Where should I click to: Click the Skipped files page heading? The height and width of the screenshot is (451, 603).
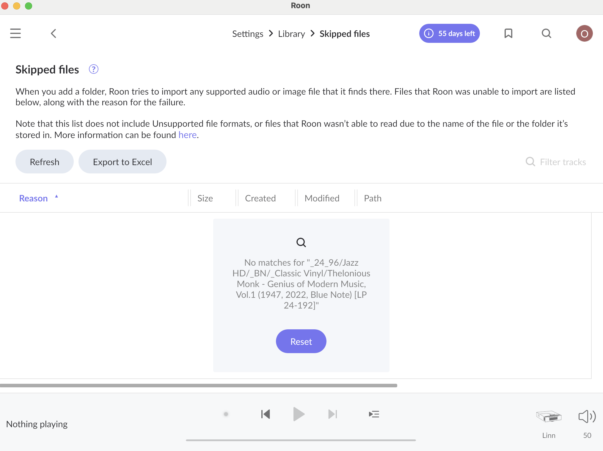coord(47,69)
